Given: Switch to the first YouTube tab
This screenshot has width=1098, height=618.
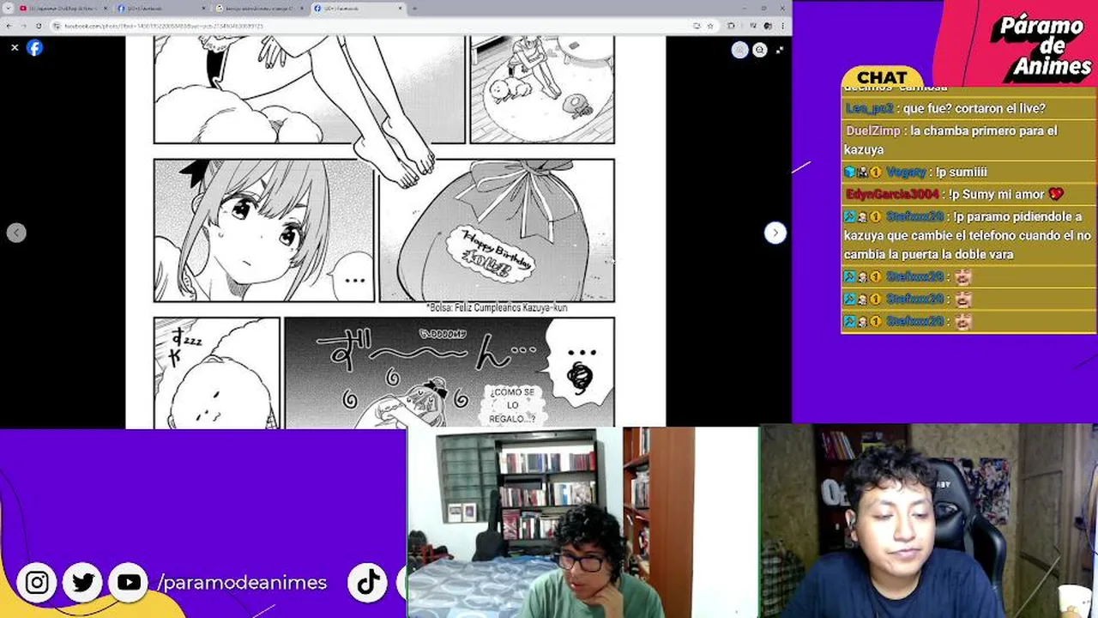Looking at the screenshot, I should (x=63, y=9).
